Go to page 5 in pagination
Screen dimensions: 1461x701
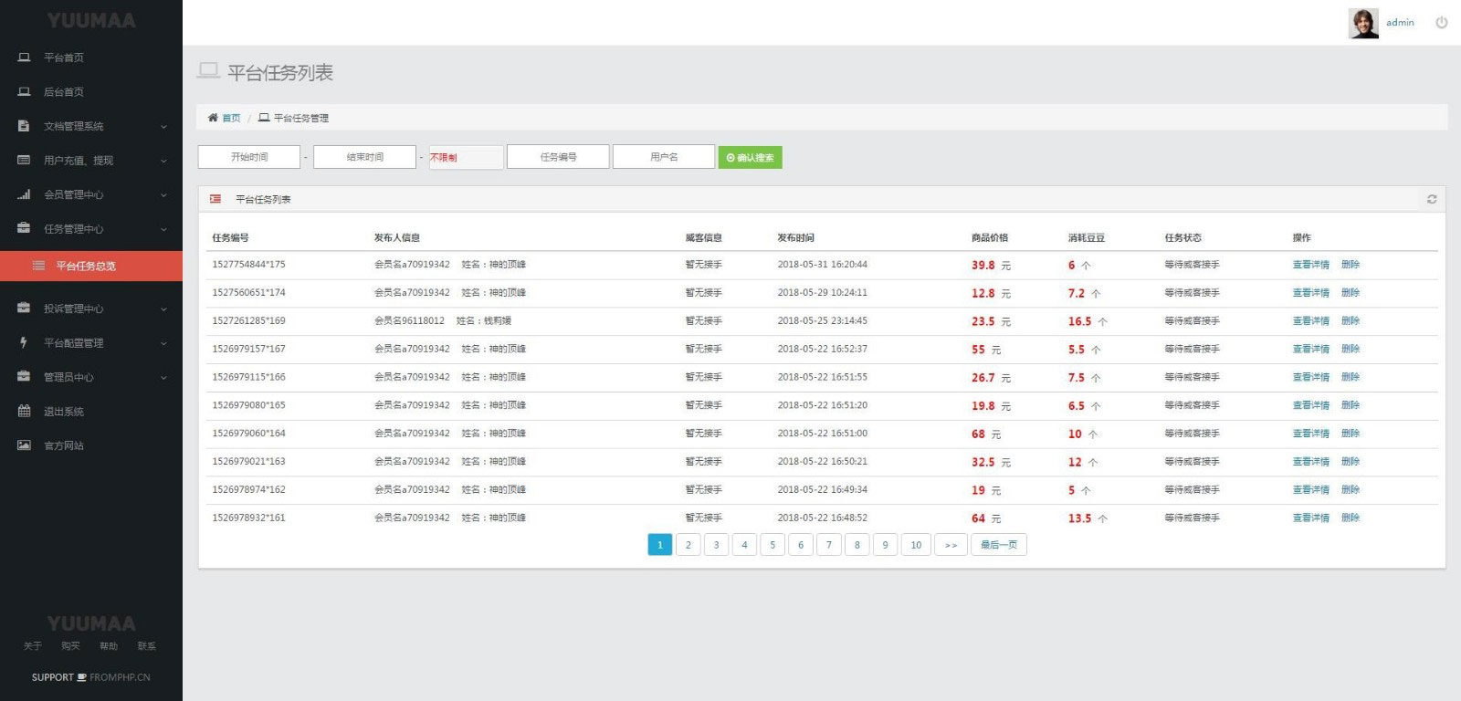(x=773, y=545)
